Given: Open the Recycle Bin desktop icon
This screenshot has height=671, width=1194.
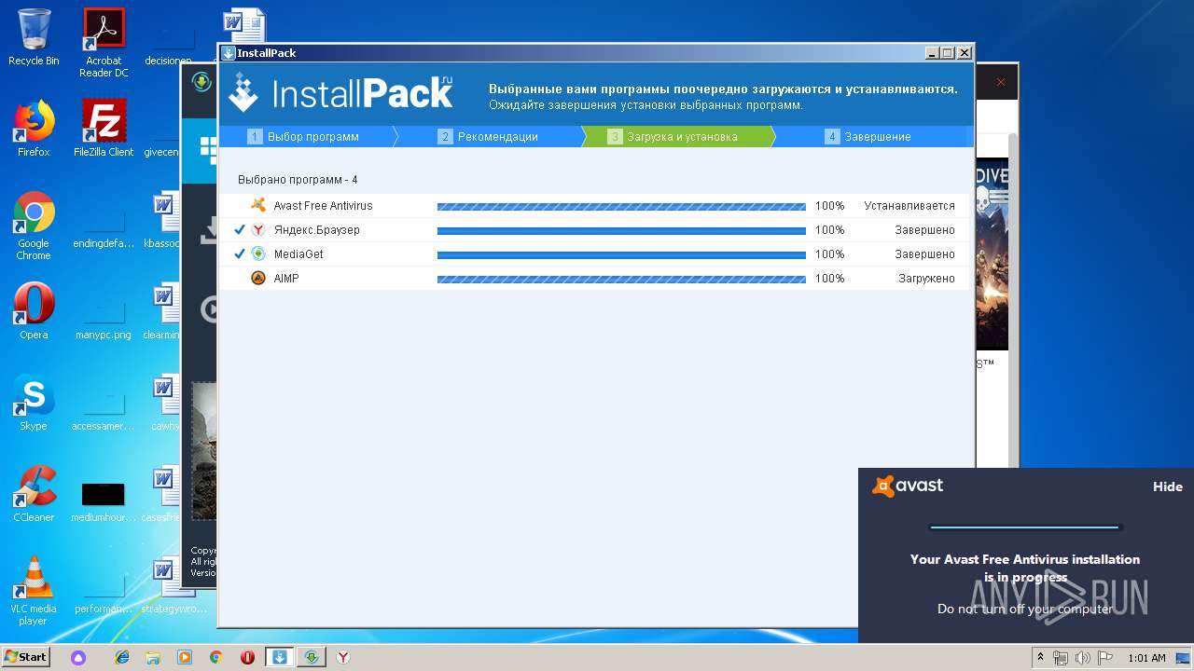Looking at the screenshot, I should point(34,37).
